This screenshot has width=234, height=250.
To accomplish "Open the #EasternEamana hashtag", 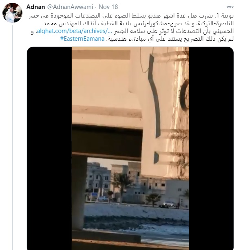I will 82,39.
